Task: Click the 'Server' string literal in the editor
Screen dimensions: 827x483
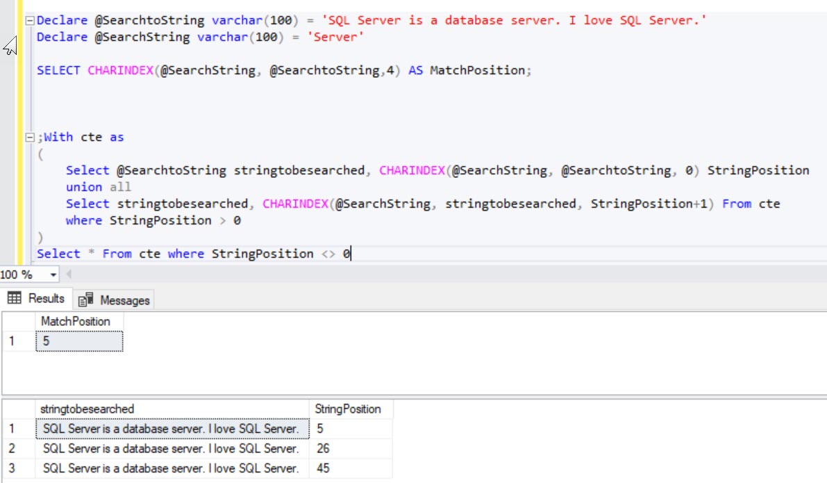Action: pos(335,37)
